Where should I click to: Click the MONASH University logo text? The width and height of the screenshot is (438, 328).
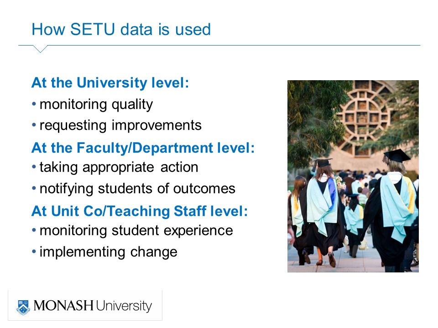click(93, 306)
